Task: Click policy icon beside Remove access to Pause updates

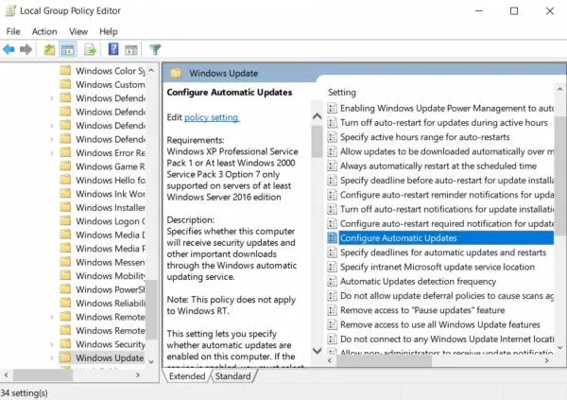Action: tap(332, 310)
